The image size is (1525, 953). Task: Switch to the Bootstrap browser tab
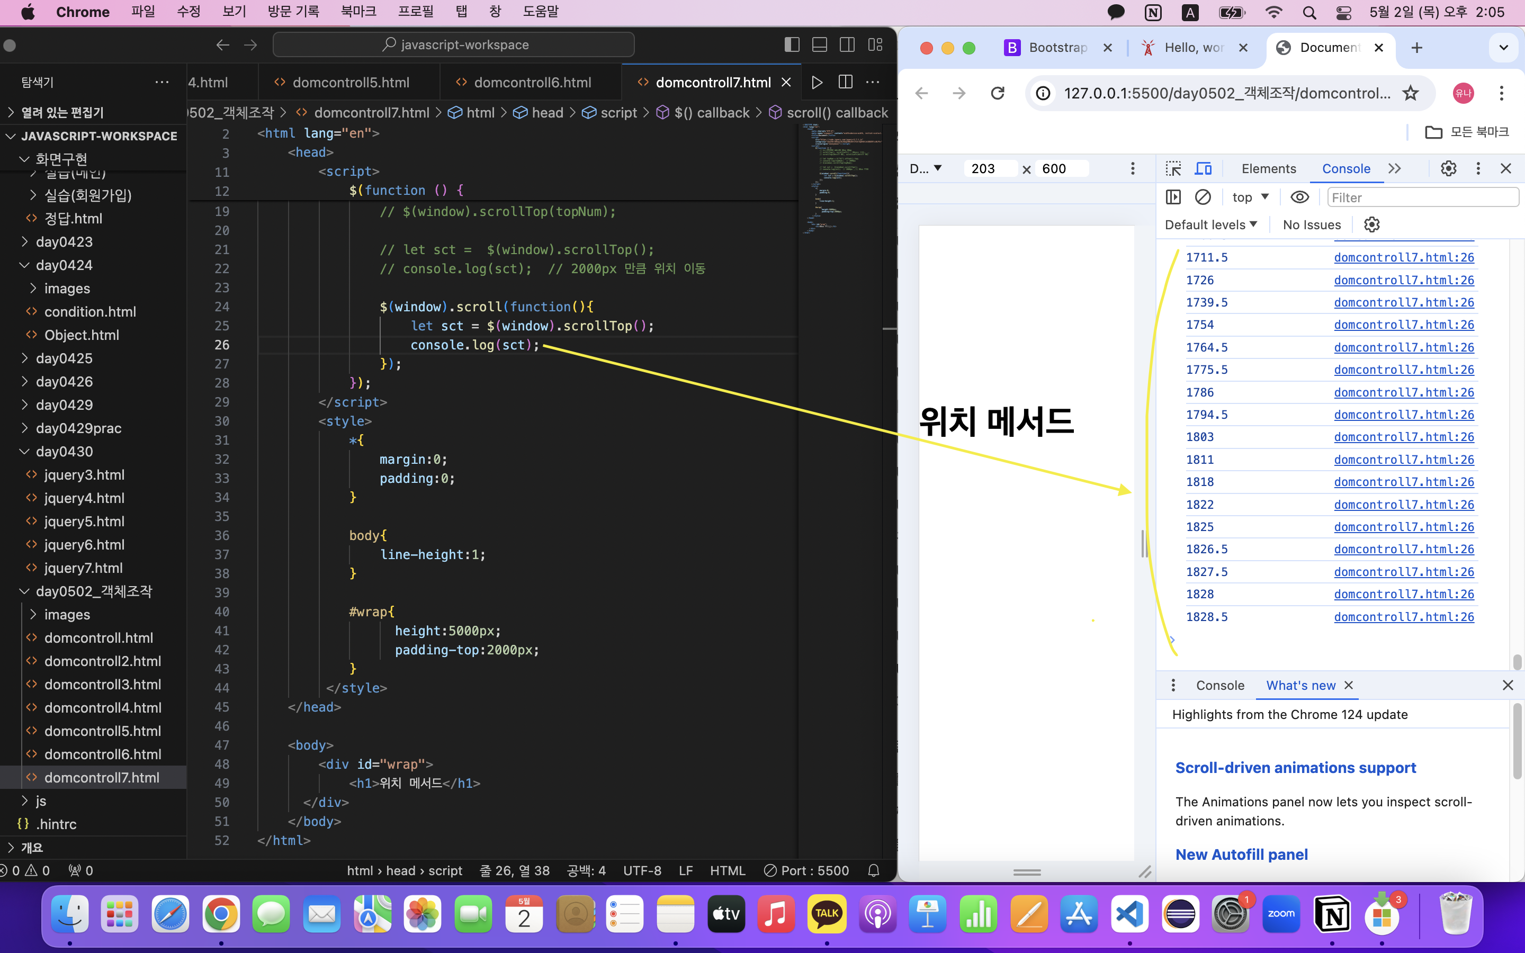pyautogui.click(x=1057, y=48)
